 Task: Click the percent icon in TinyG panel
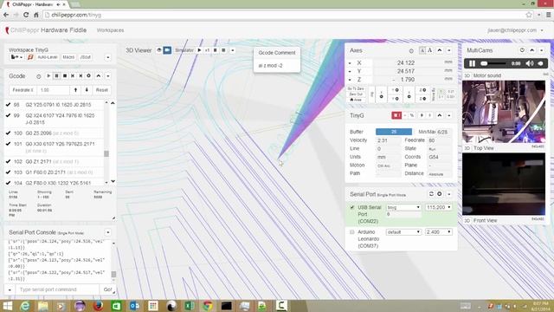tap(412, 115)
